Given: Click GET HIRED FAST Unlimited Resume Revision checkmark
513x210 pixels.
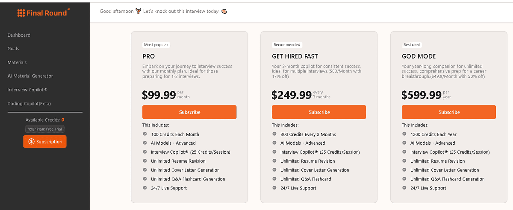Looking at the screenshot, I should pos(274,161).
